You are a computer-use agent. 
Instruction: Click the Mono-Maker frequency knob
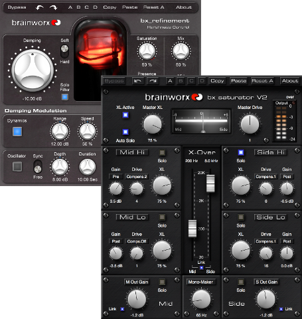201,300
